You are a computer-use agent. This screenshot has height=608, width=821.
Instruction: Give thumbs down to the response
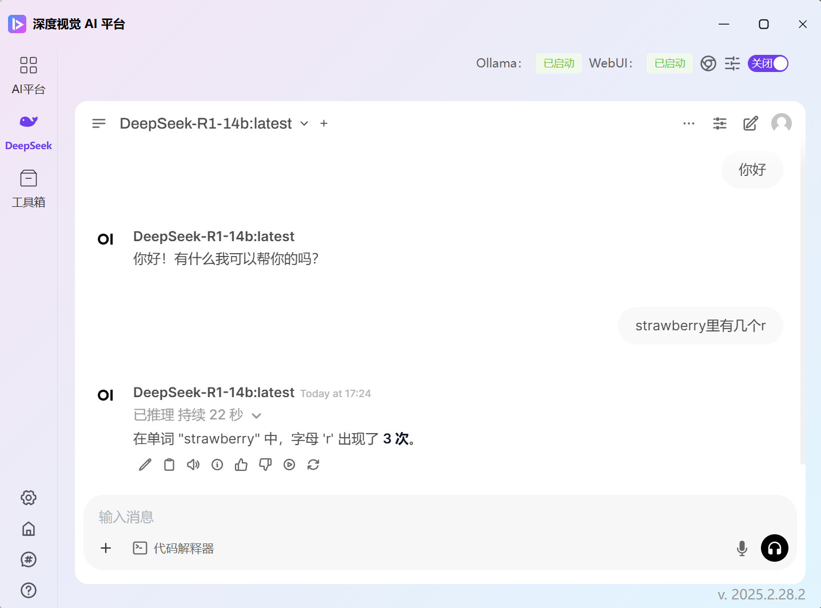pos(265,465)
